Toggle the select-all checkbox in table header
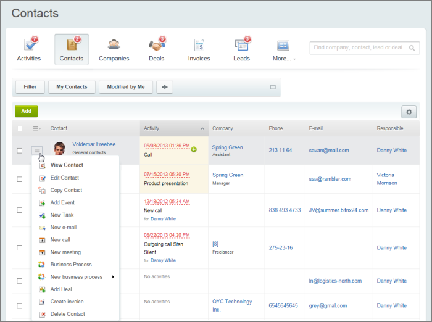 [x=20, y=128]
